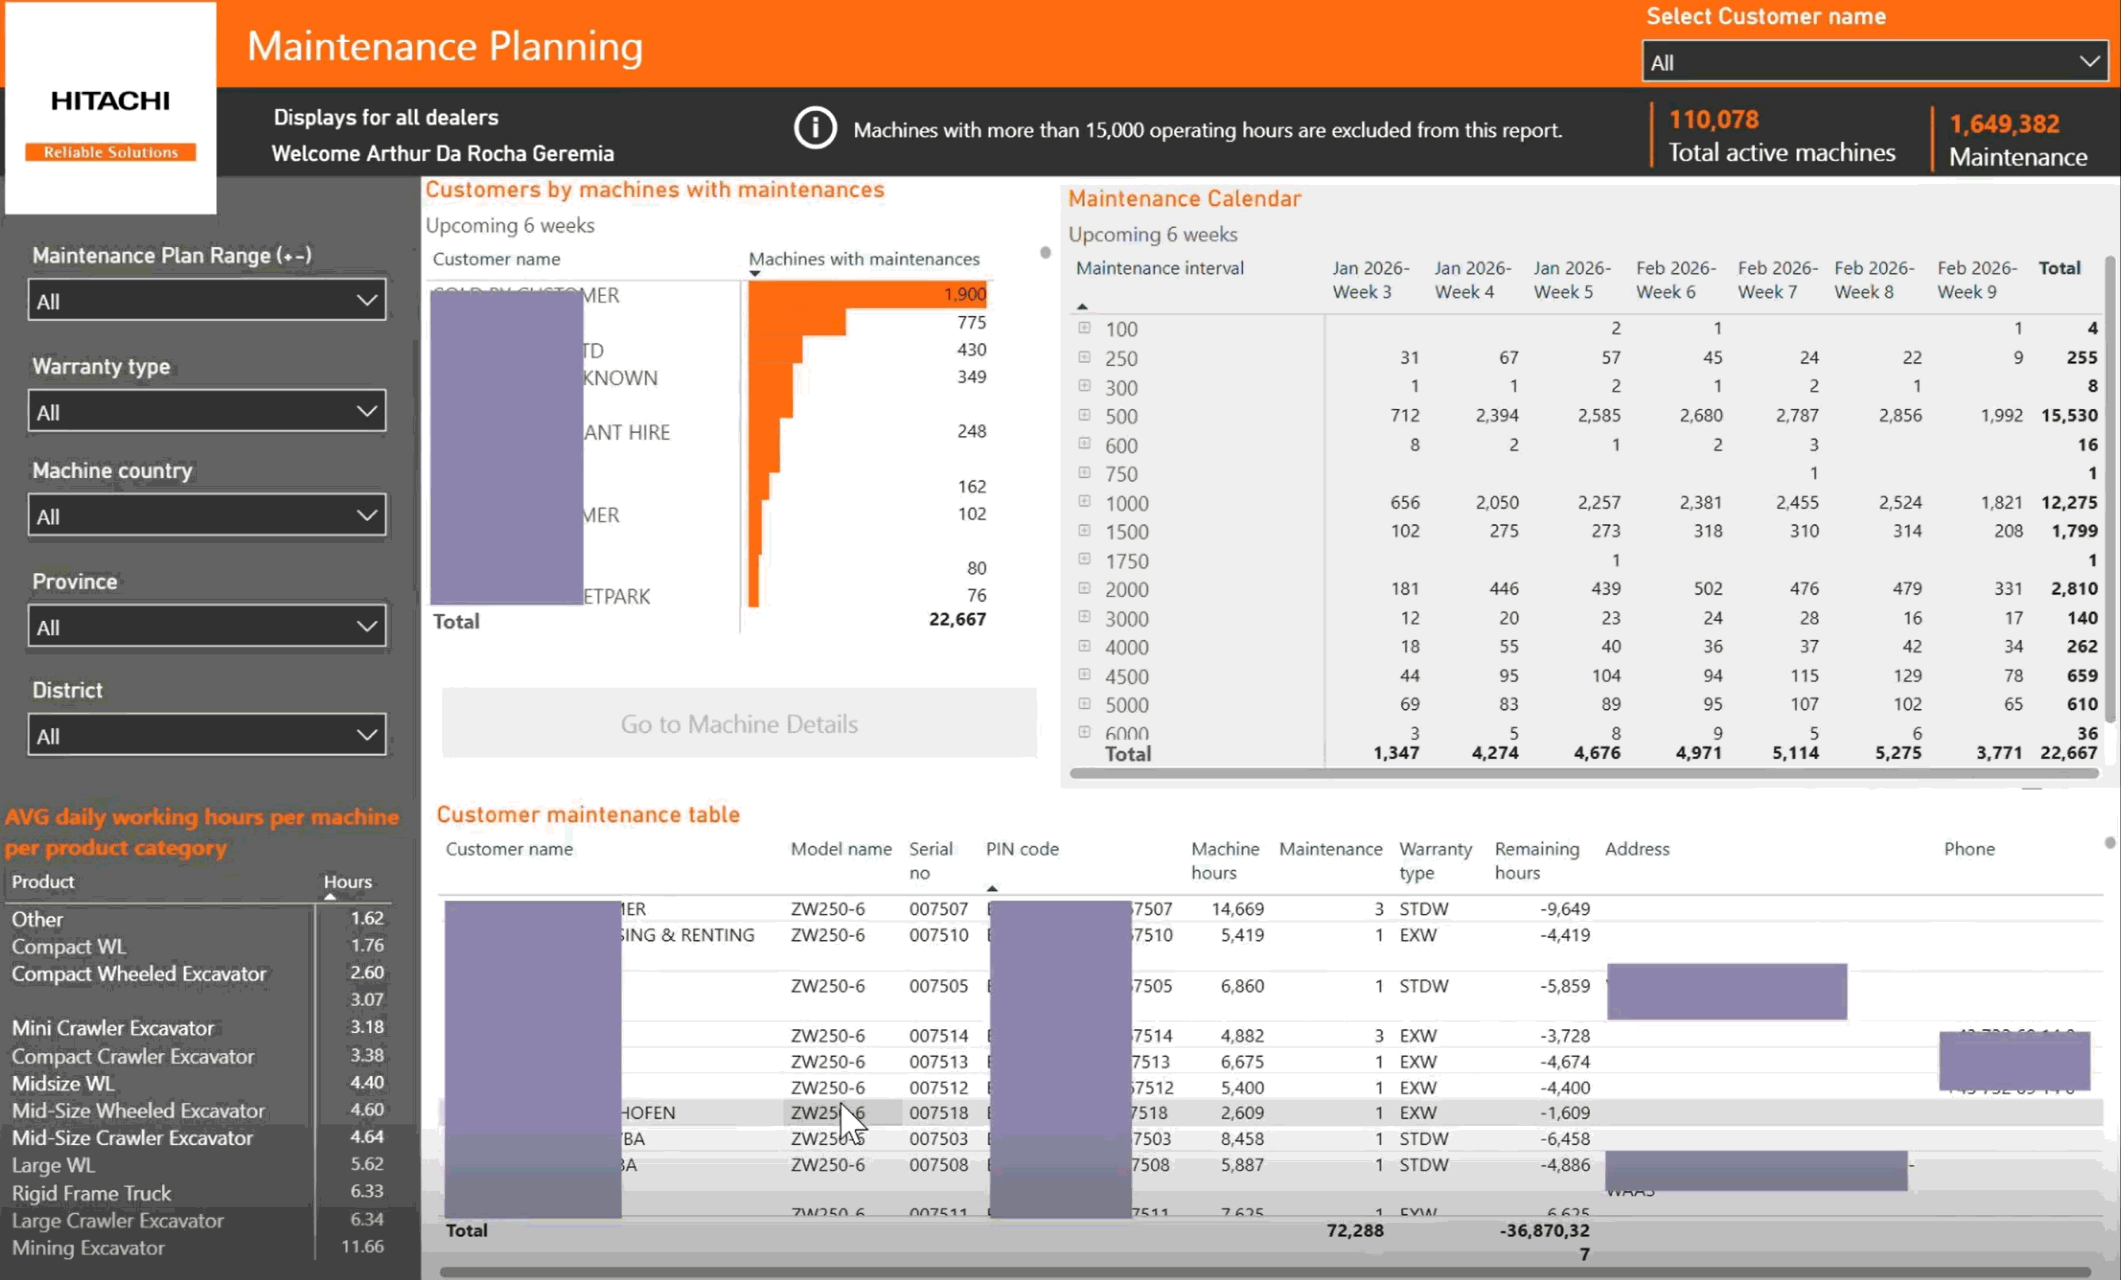Click the sort arrow under the Hours header

point(329,897)
